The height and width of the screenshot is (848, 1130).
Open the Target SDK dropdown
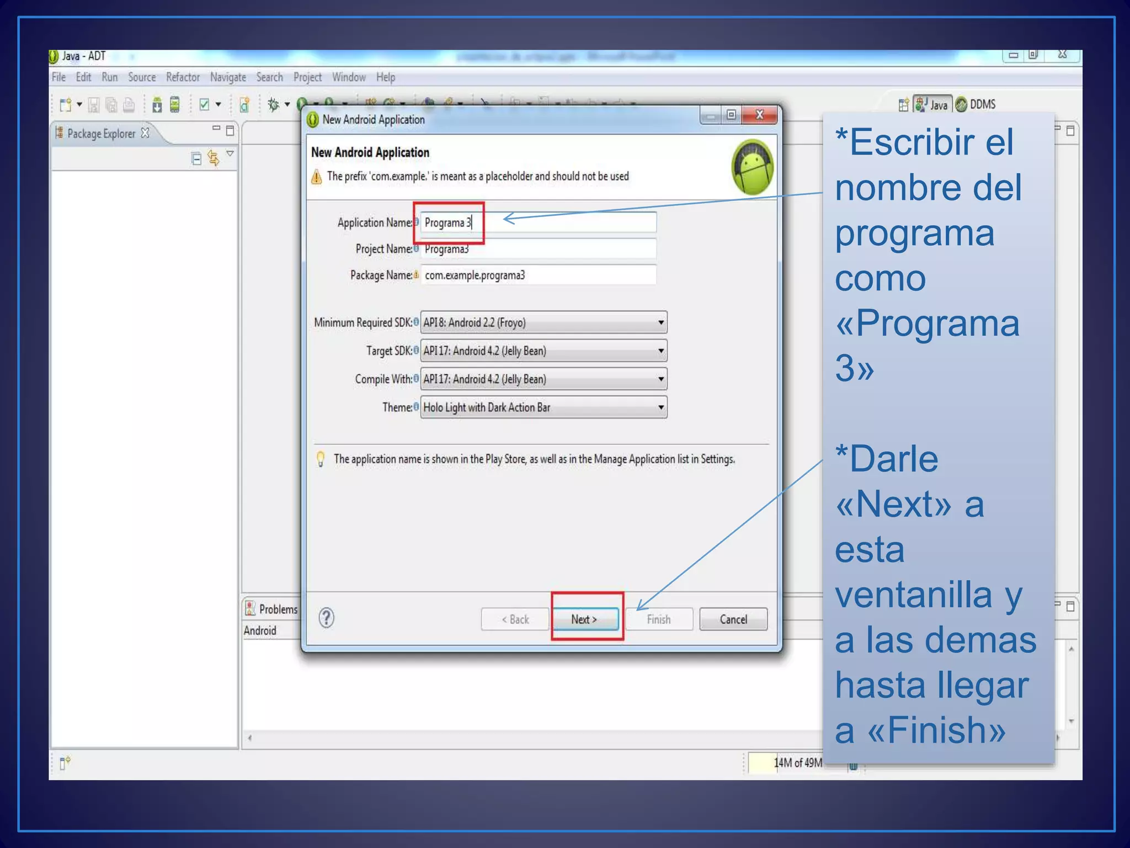(x=543, y=351)
